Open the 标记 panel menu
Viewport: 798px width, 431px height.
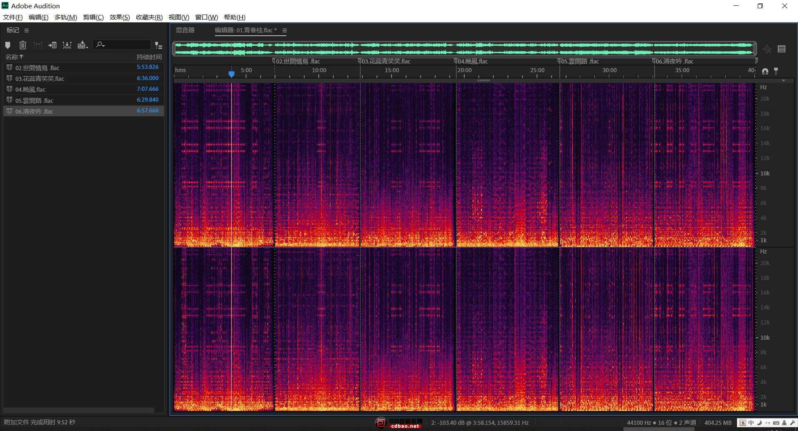27,30
